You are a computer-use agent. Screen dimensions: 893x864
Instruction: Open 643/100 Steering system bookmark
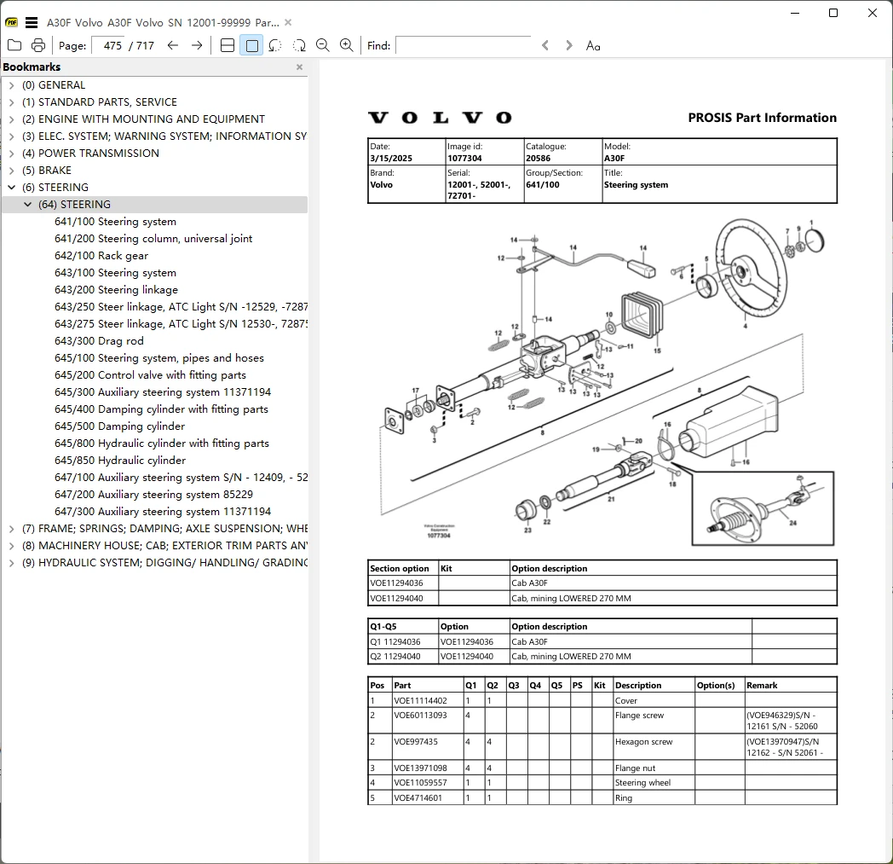tap(115, 273)
